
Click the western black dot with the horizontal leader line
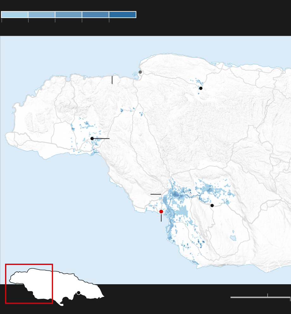pos(92,138)
